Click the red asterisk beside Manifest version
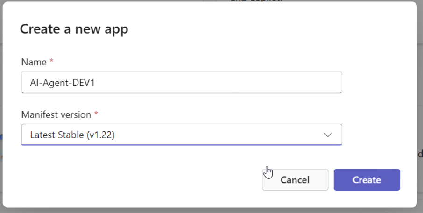423x213 pixels. pyautogui.click(x=96, y=114)
